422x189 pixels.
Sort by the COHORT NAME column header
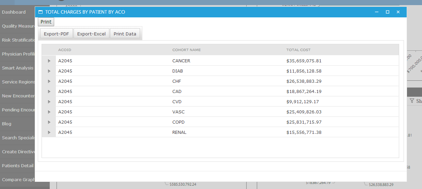click(x=187, y=50)
